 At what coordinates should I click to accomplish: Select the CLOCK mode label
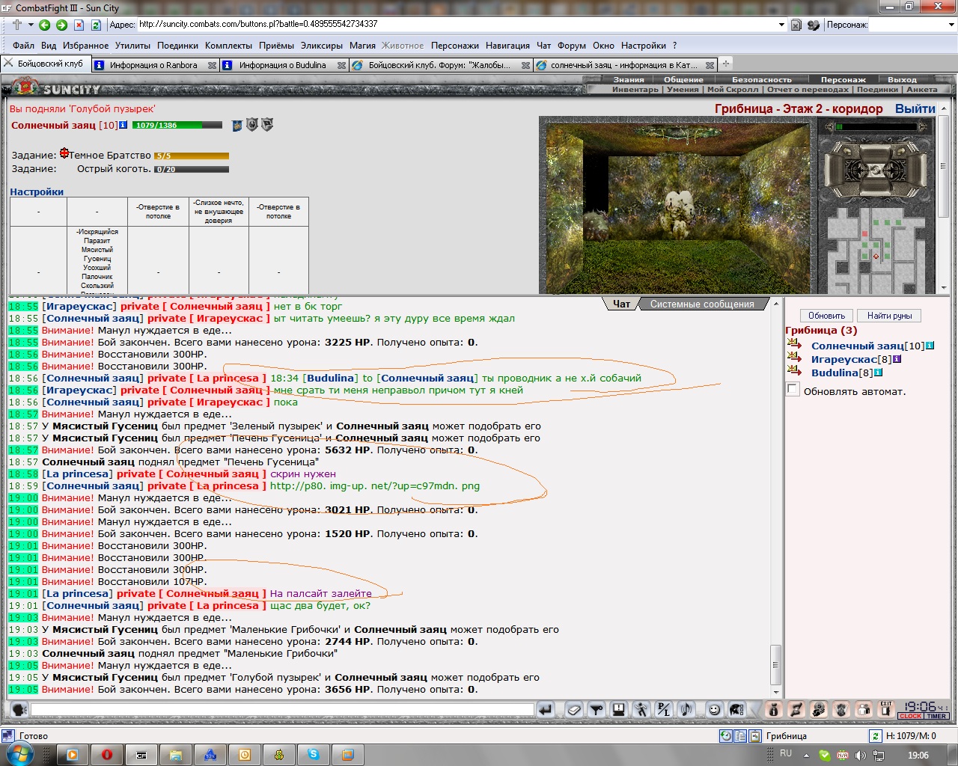coord(911,716)
